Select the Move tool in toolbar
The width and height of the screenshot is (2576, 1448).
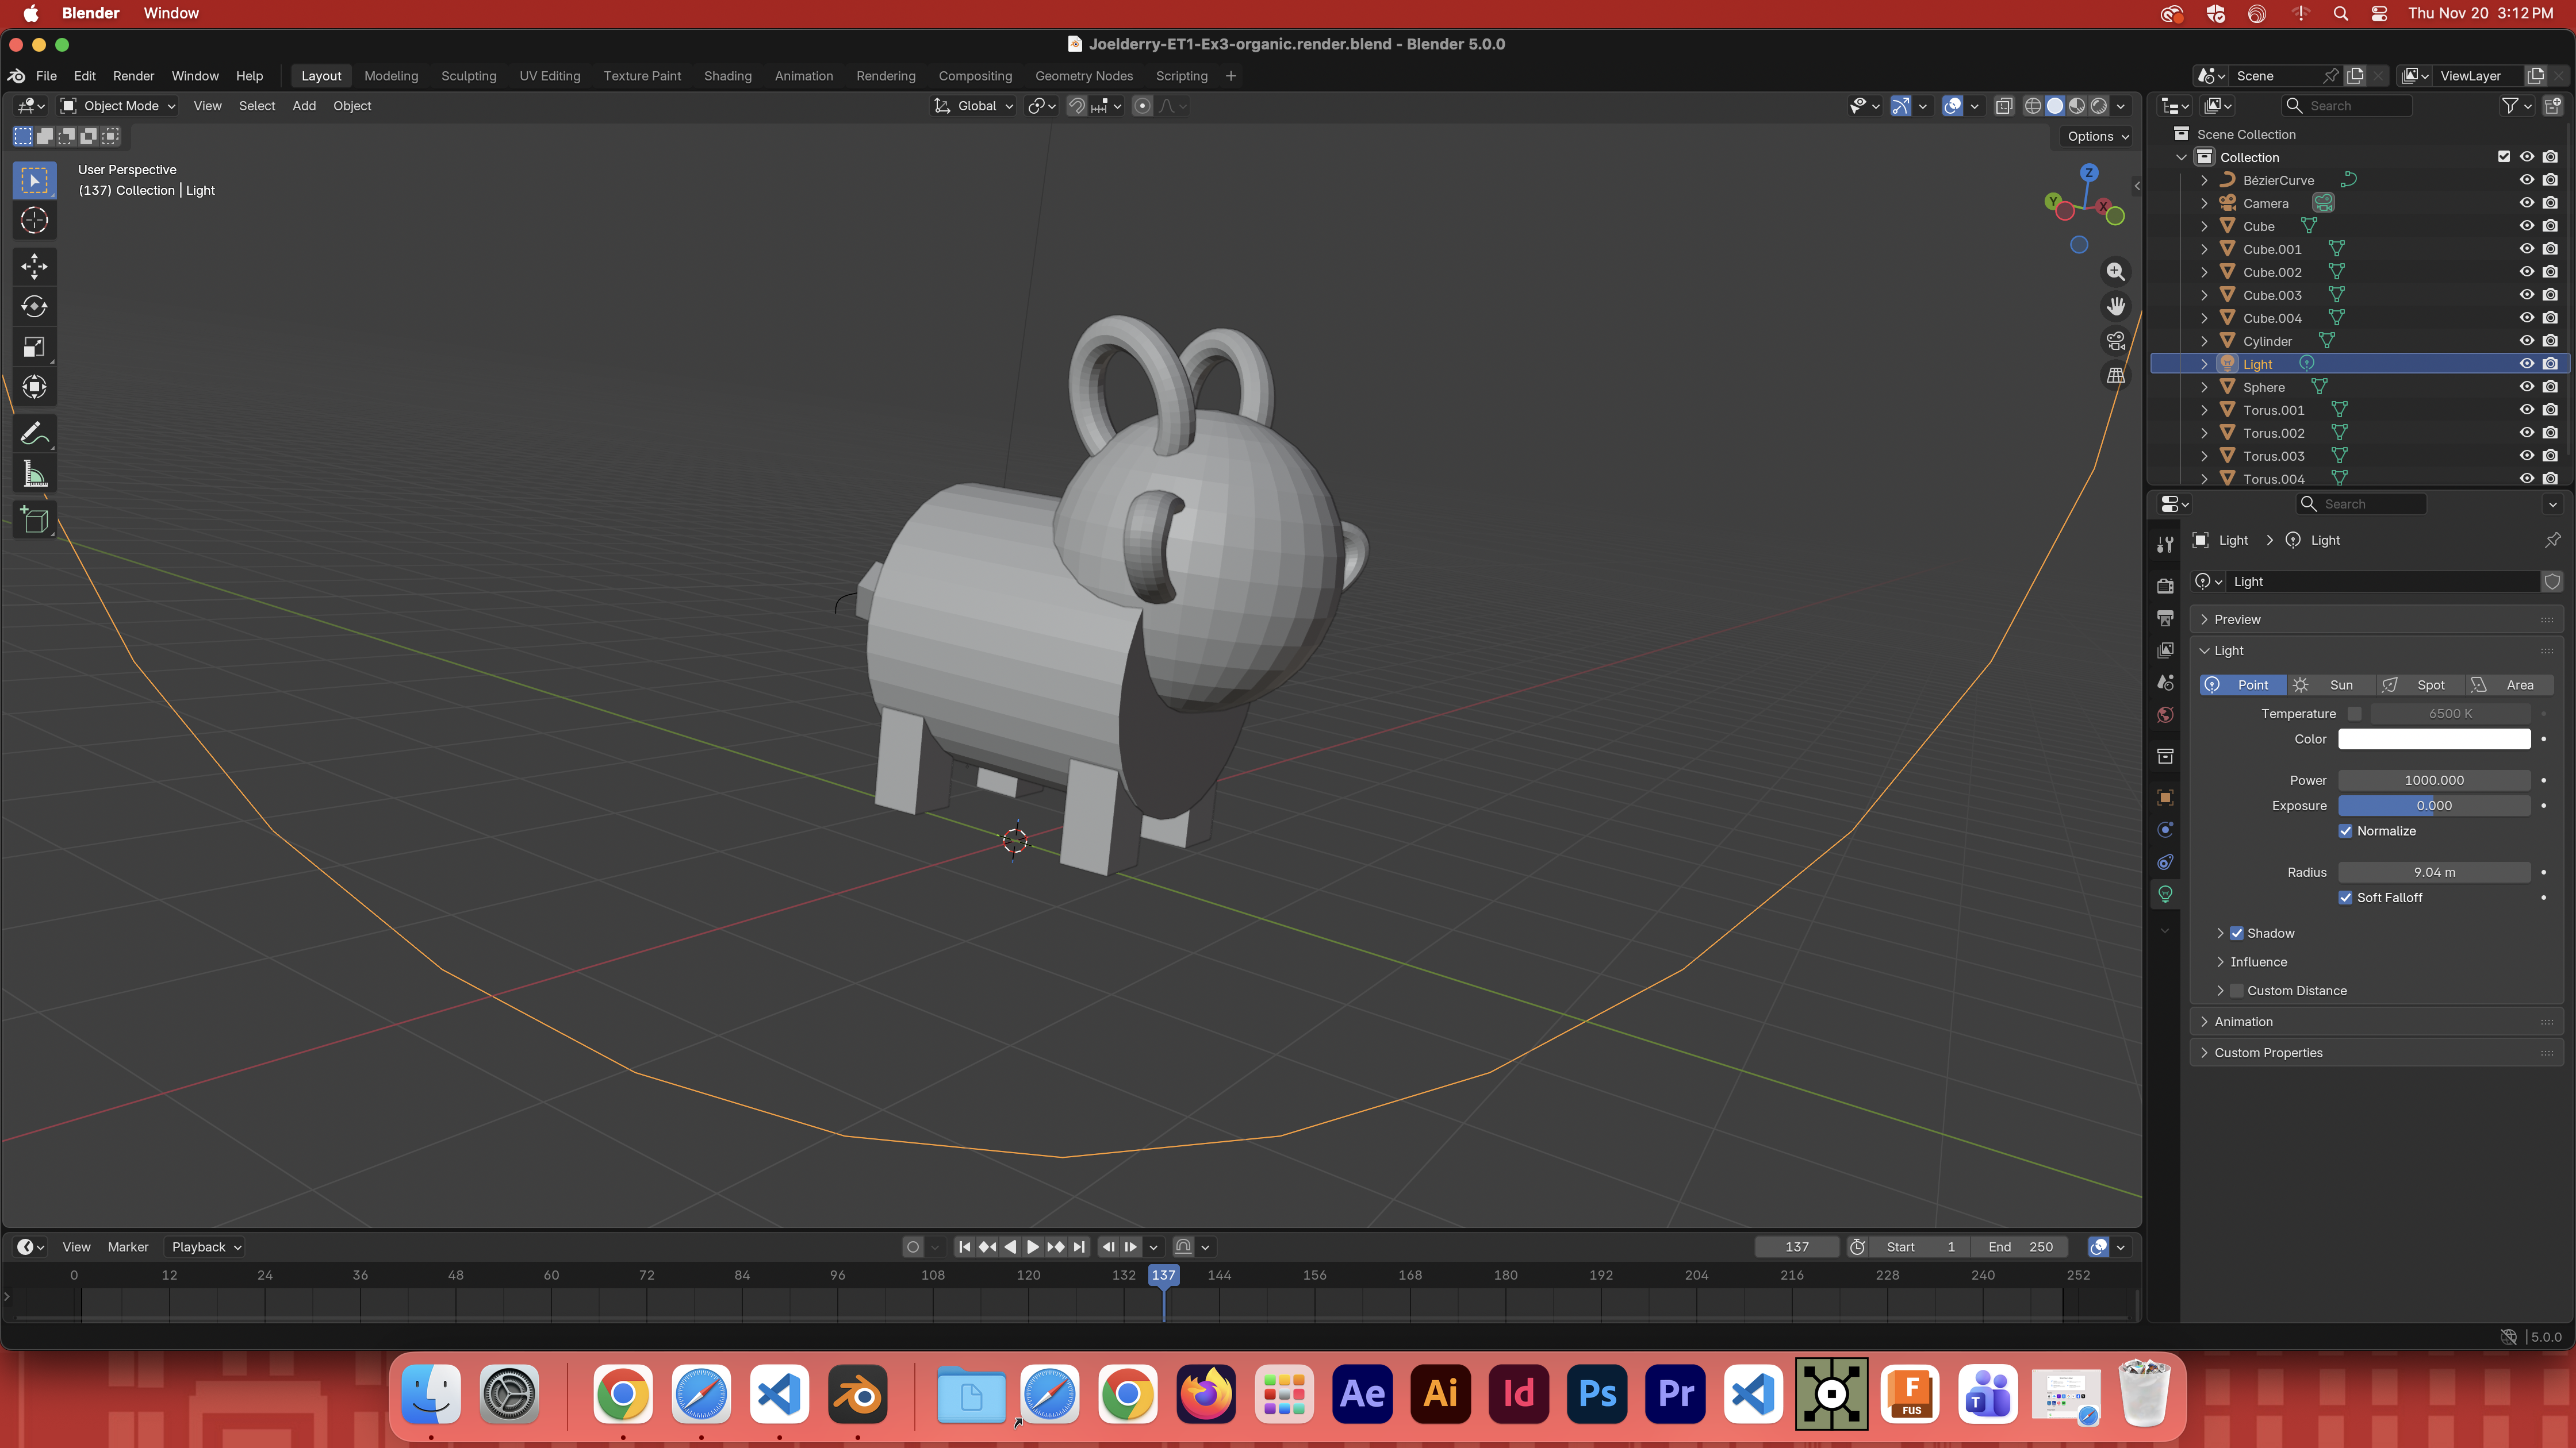(34, 266)
